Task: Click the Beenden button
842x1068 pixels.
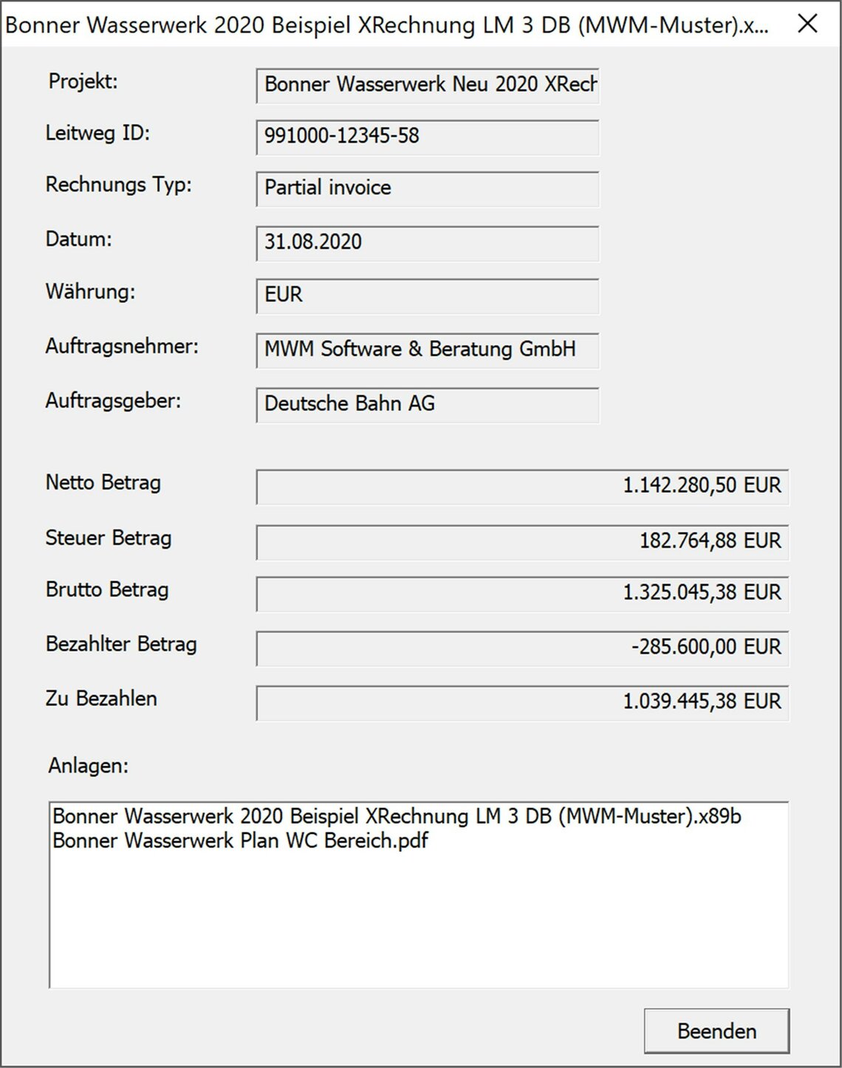Action: tap(716, 1030)
